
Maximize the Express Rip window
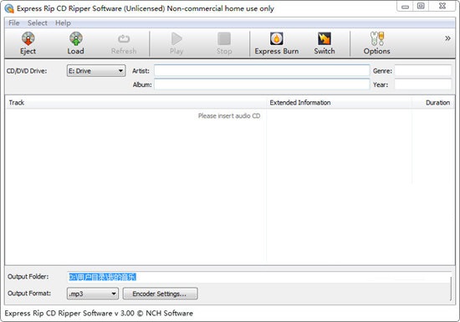tap(421, 7)
